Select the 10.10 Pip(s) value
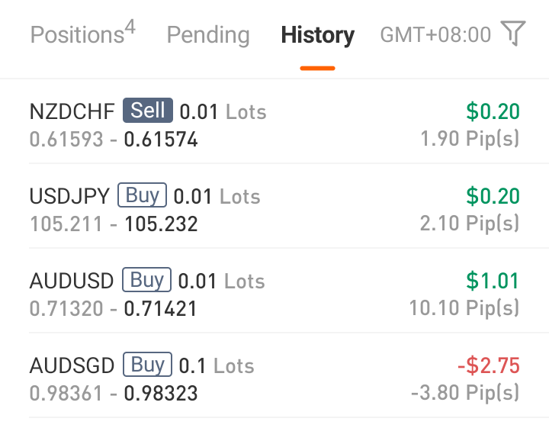 [x=464, y=307]
